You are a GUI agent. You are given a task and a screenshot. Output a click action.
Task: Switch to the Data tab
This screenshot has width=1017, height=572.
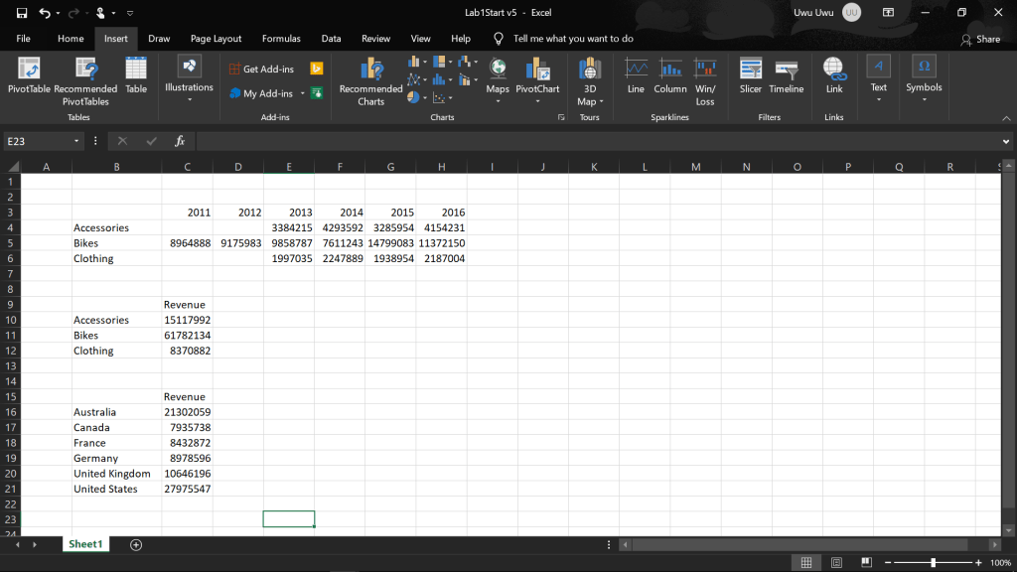pyautogui.click(x=331, y=39)
